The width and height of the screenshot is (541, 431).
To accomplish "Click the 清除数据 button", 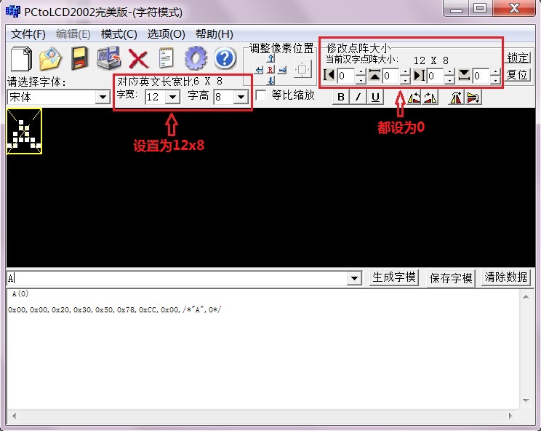I will (x=506, y=277).
